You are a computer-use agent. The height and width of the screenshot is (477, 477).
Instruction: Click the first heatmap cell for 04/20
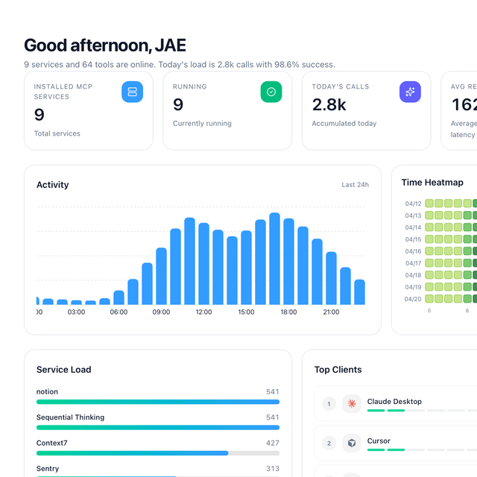click(x=429, y=299)
